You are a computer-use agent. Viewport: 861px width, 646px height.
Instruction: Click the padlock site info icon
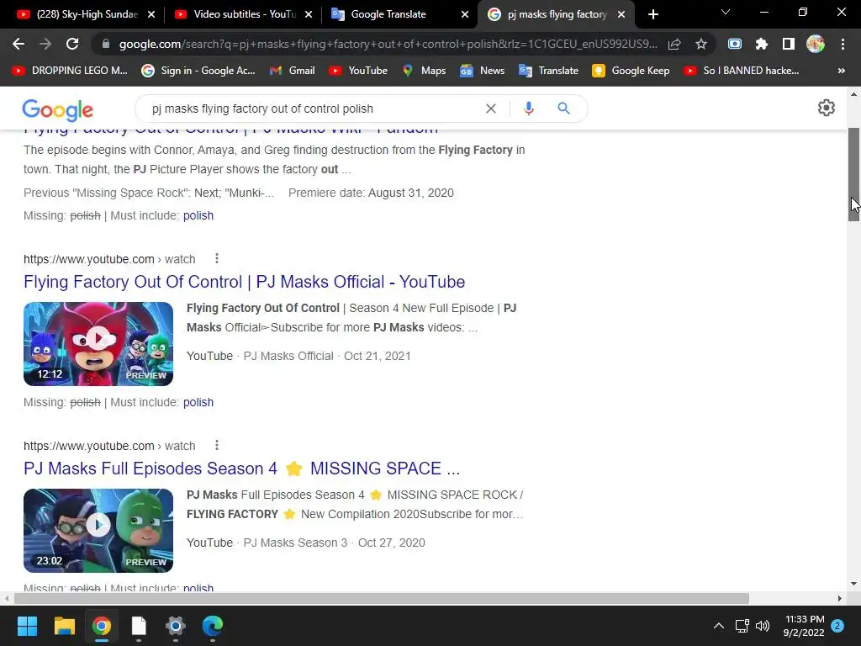[x=106, y=44]
